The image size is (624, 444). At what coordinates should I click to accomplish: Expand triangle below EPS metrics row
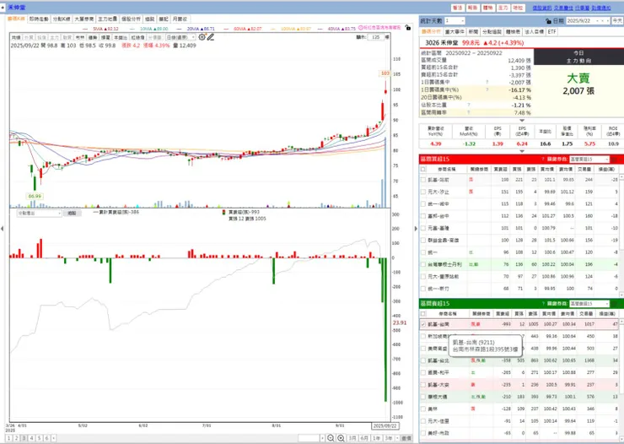522,151
